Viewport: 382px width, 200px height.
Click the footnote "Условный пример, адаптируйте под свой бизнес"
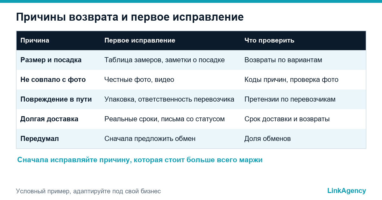[88, 191]
